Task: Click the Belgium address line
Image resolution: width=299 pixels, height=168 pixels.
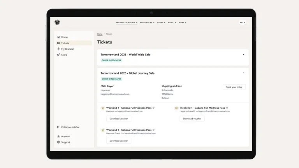Action: point(165,98)
